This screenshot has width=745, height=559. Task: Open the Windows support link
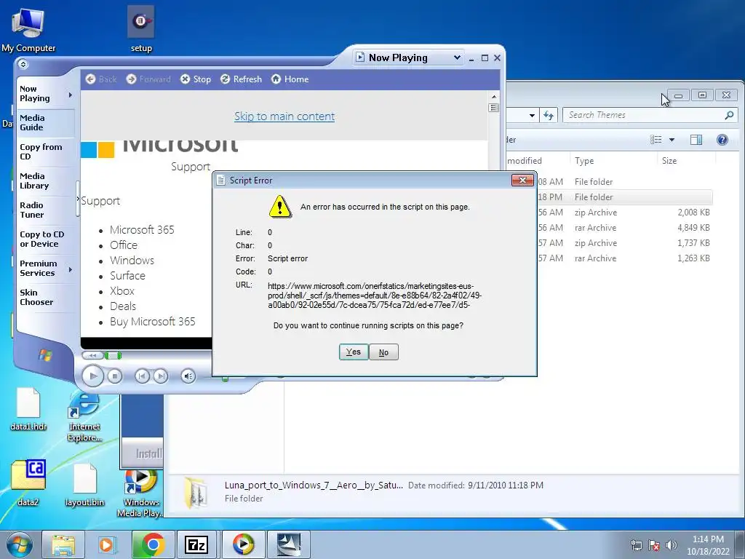pos(132,260)
